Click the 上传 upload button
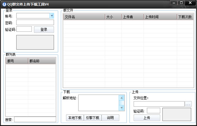The height and width of the screenshot is (126, 197). click(147, 118)
